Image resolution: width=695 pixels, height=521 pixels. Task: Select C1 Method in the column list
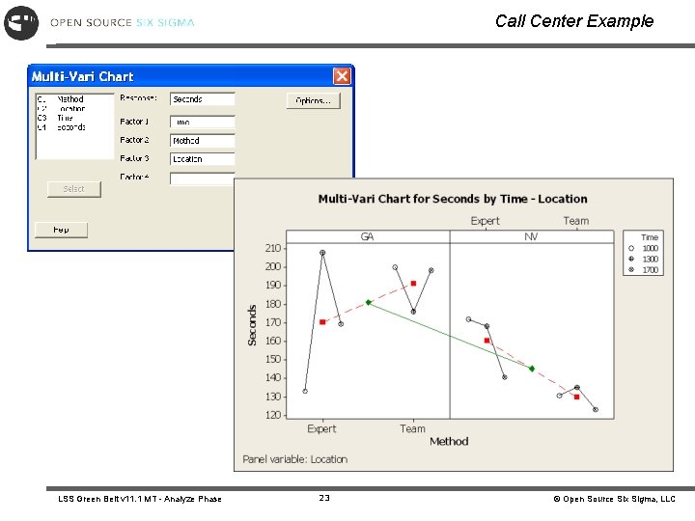pos(61,98)
